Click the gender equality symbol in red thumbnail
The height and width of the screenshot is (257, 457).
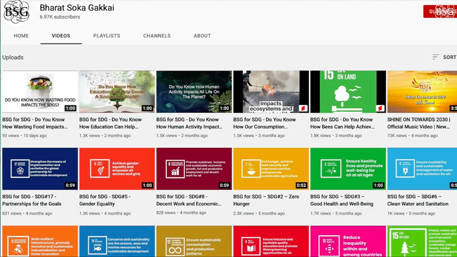(x=100, y=169)
